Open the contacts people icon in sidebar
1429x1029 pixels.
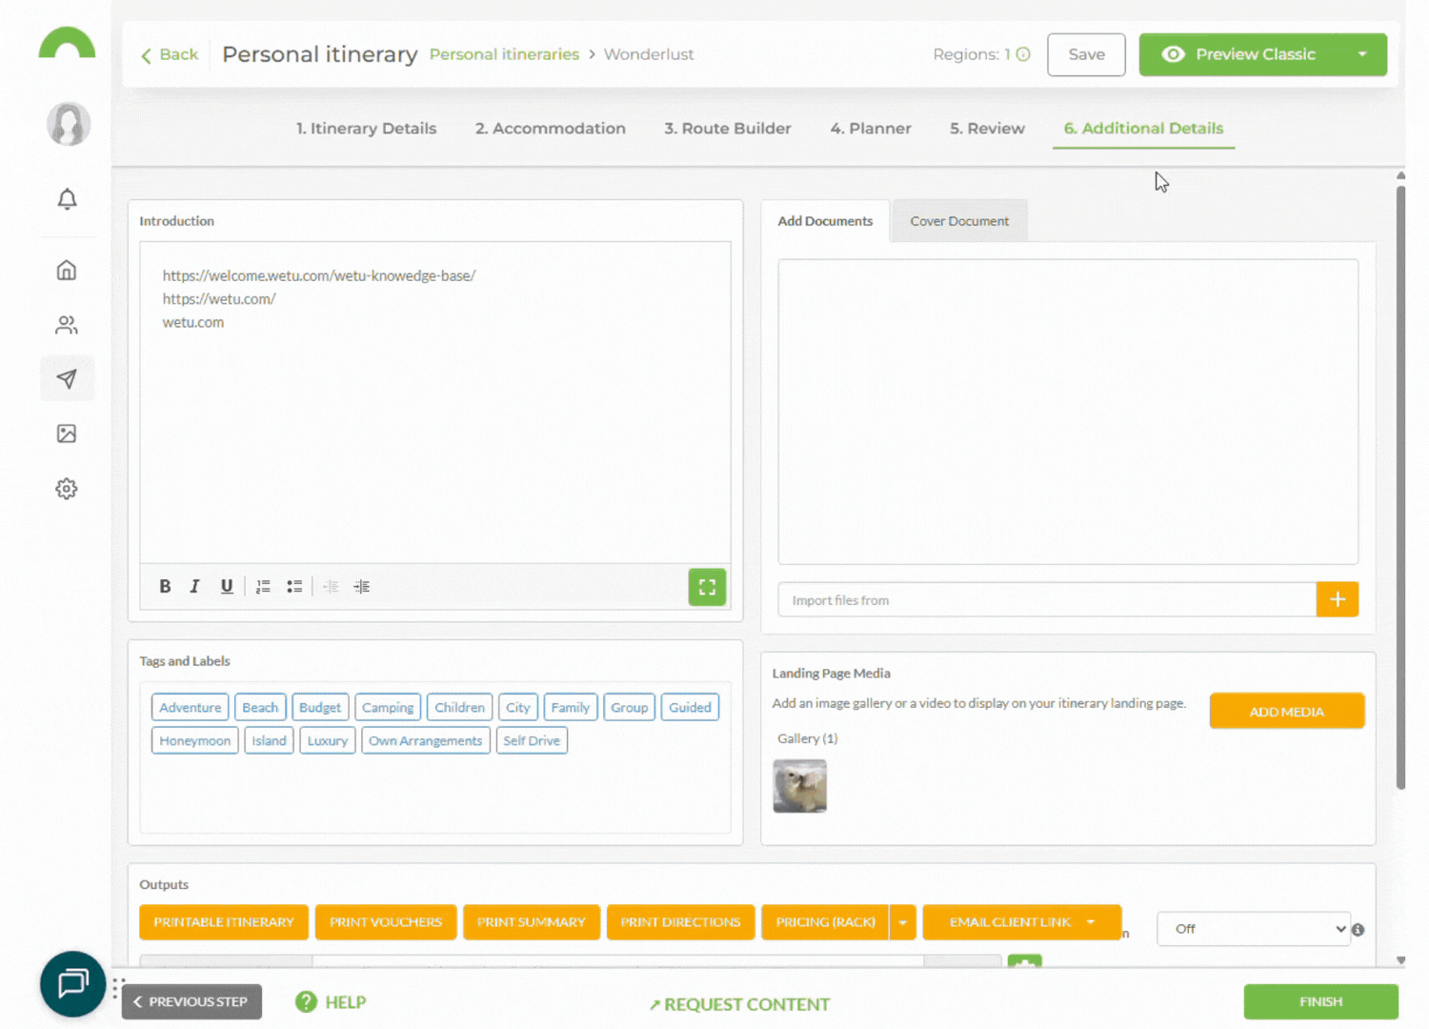pos(67,325)
